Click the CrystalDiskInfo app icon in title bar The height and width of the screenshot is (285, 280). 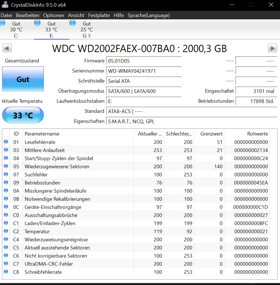click(x=5, y=5)
